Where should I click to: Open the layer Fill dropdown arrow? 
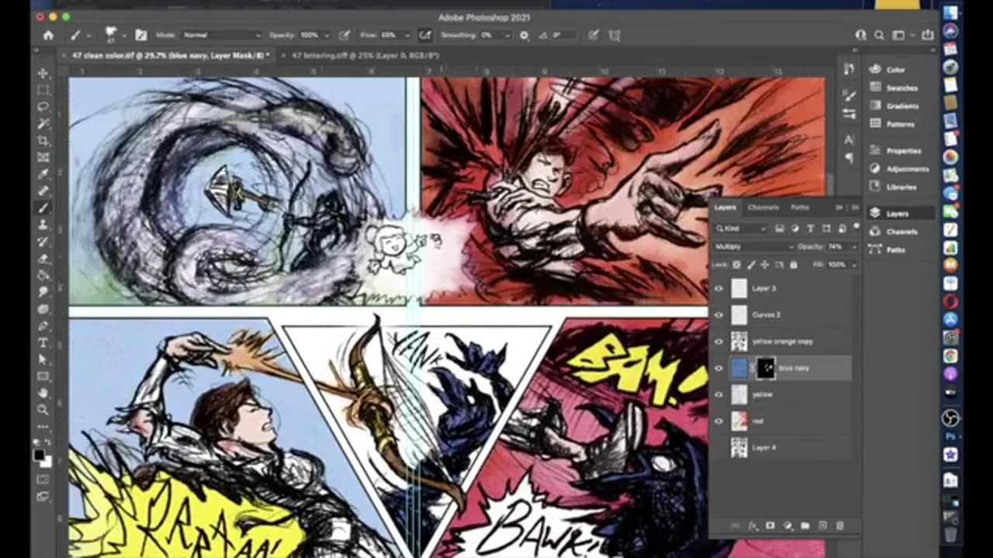tap(853, 265)
